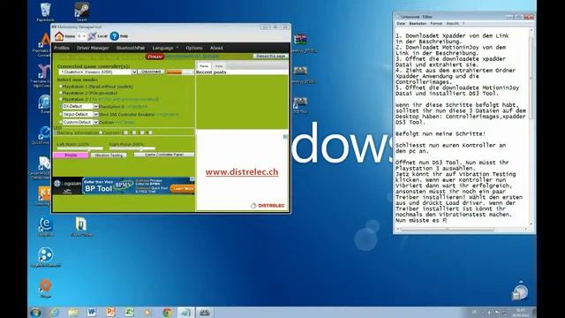Viewport: 565px width, 318px height.
Task: Close the AdChoices icon on Distrelec ad
Action: coord(285,137)
